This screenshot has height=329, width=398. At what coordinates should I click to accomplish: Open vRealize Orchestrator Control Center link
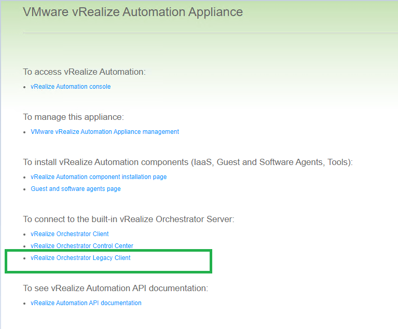pyautogui.click(x=82, y=246)
